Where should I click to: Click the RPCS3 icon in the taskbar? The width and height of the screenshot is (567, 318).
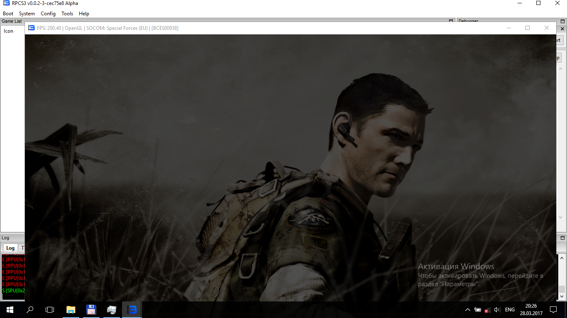[x=132, y=310]
